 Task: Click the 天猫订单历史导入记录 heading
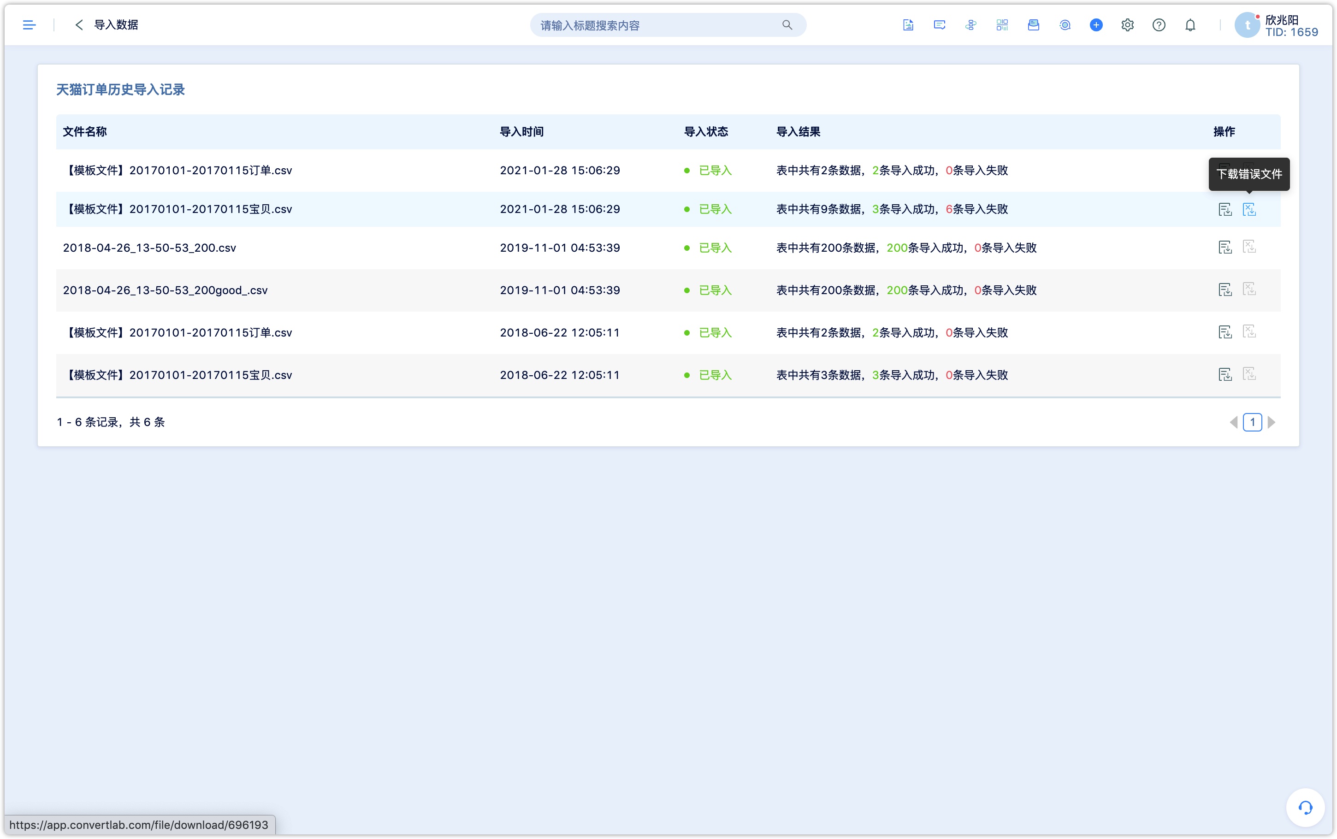point(120,89)
